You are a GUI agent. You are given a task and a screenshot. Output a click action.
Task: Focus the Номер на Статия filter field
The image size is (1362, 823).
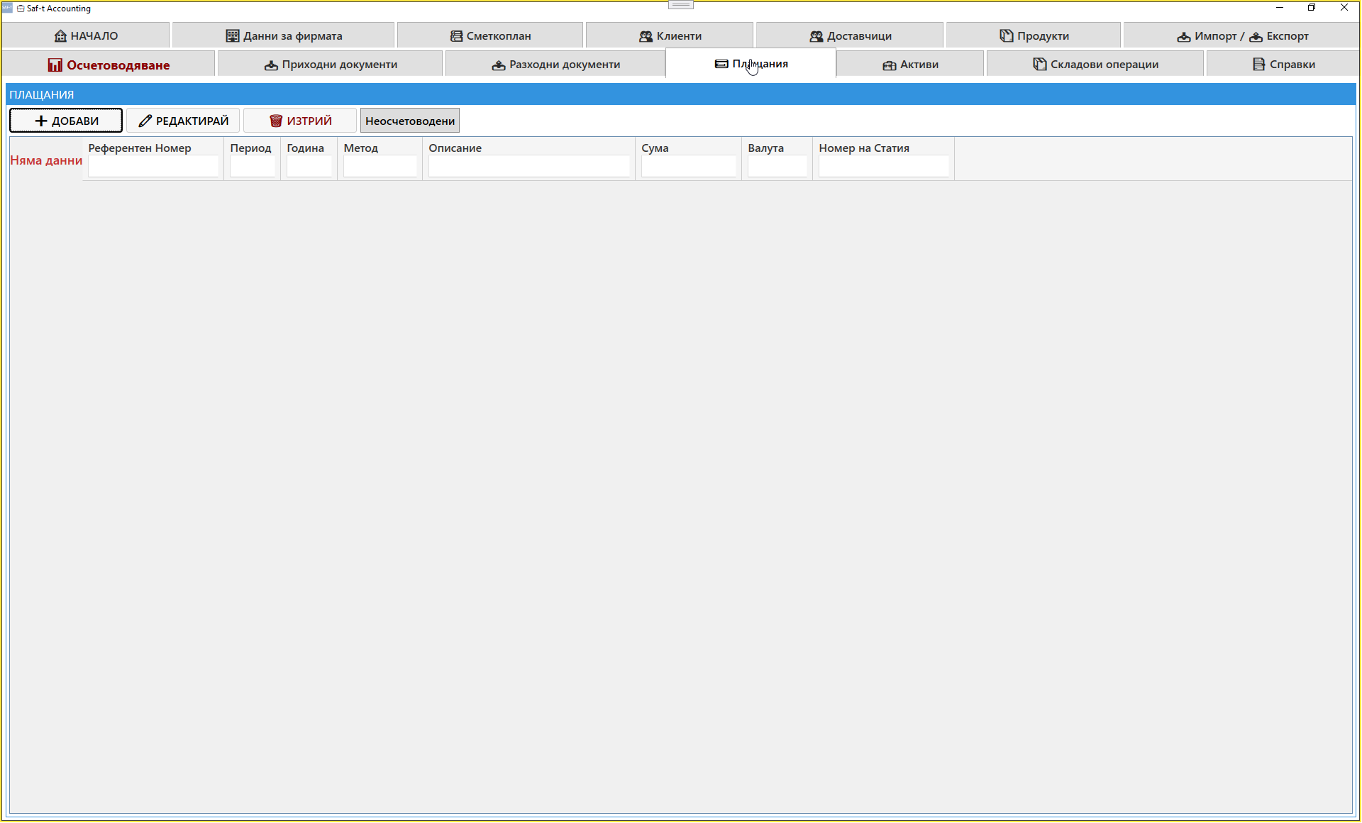[x=884, y=166]
